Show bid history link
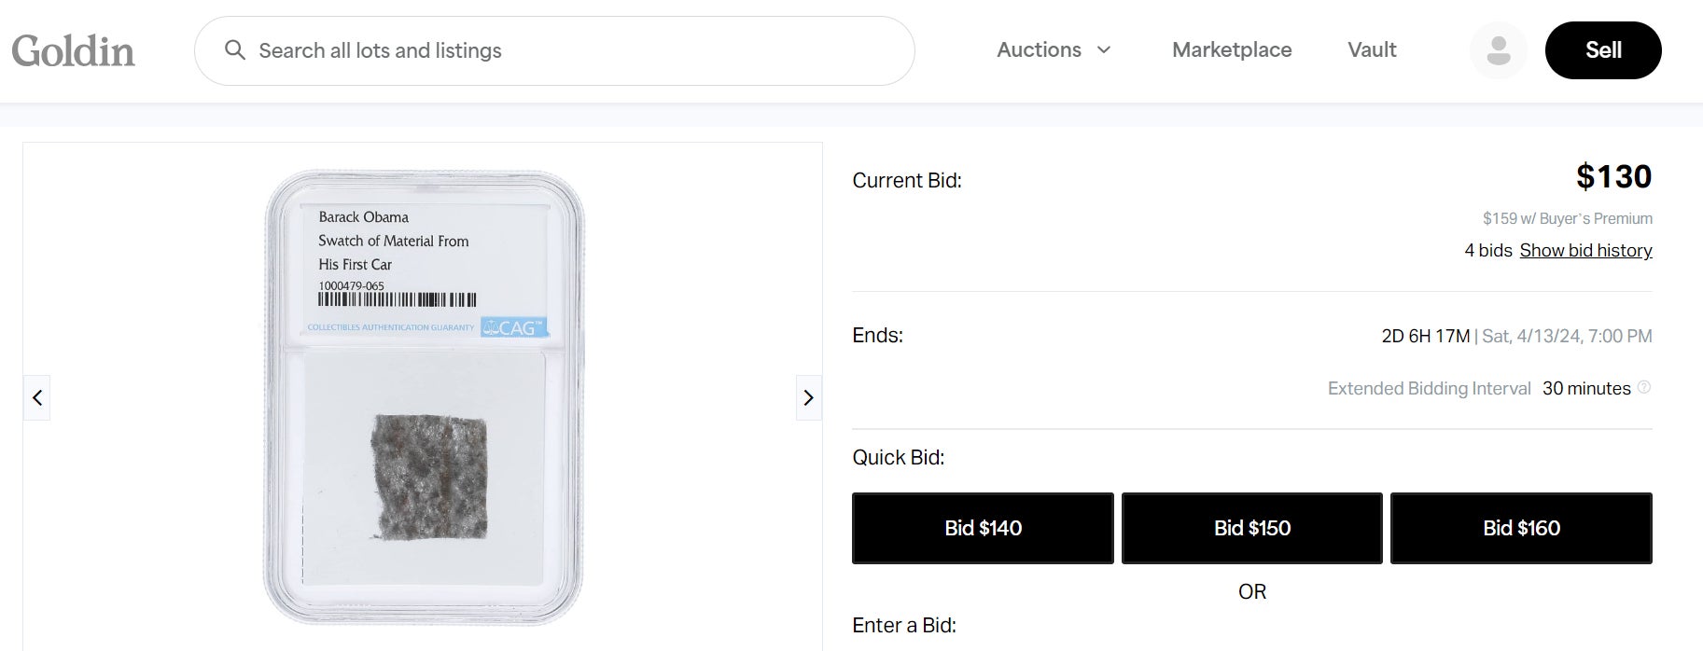Screen dimensions: 1703x651 (x=1585, y=251)
